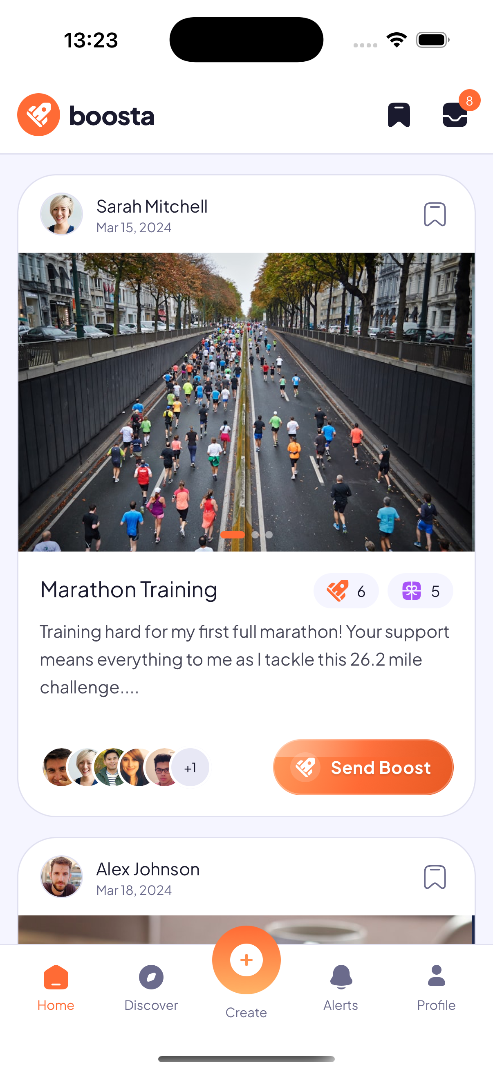Select the second carousel dot indicator
This screenshot has height=1072, width=493.
point(255,535)
